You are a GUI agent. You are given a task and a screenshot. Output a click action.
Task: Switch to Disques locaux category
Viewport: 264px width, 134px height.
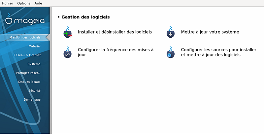point(29,82)
